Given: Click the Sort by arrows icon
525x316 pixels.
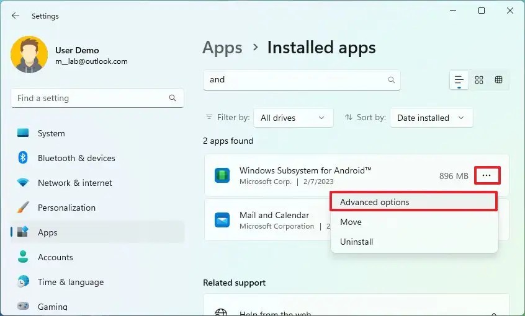Looking at the screenshot, I should (x=349, y=117).
